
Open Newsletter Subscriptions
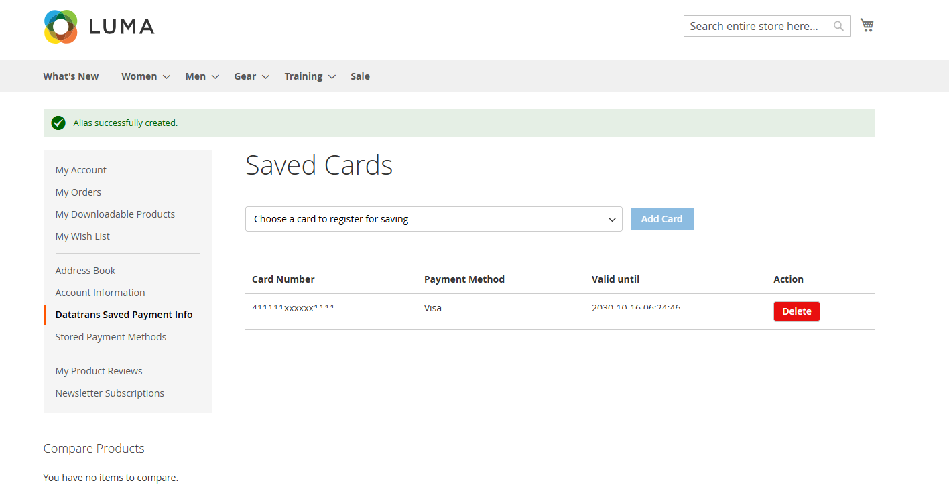click(x=109, y=393)
